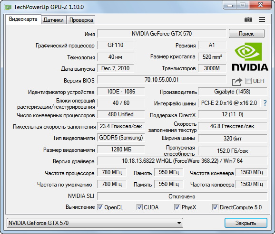Screen dimensions: 275x234
Task: Toggle the DirectCompute 5.0 checkbox
Action: 215,207
